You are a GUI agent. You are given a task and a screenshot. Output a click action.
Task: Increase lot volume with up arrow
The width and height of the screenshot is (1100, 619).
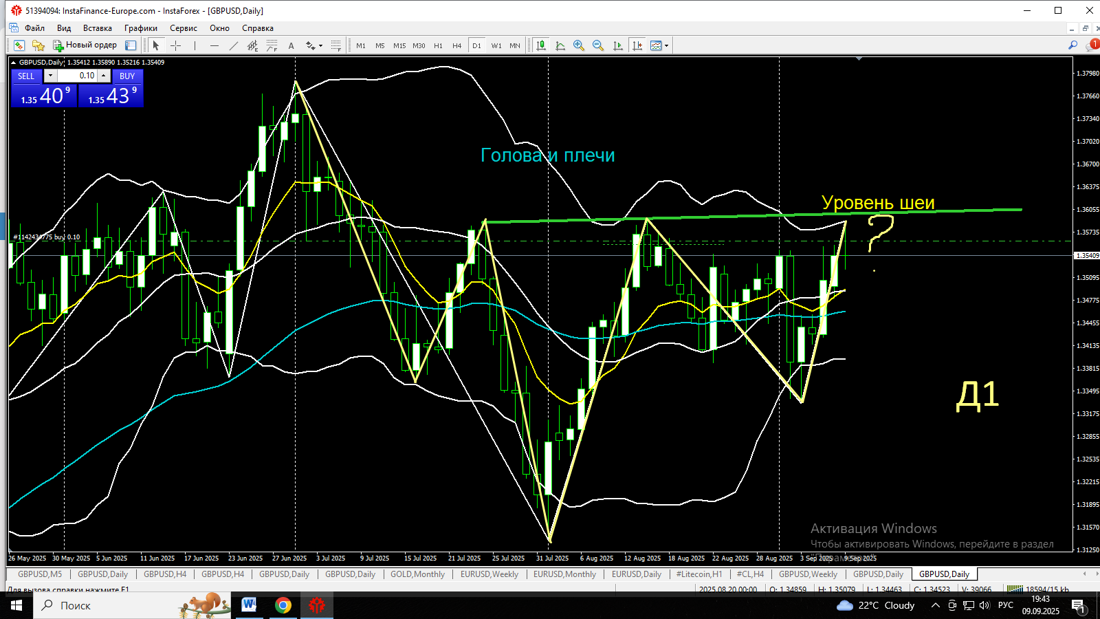click(x=104, y=76)
